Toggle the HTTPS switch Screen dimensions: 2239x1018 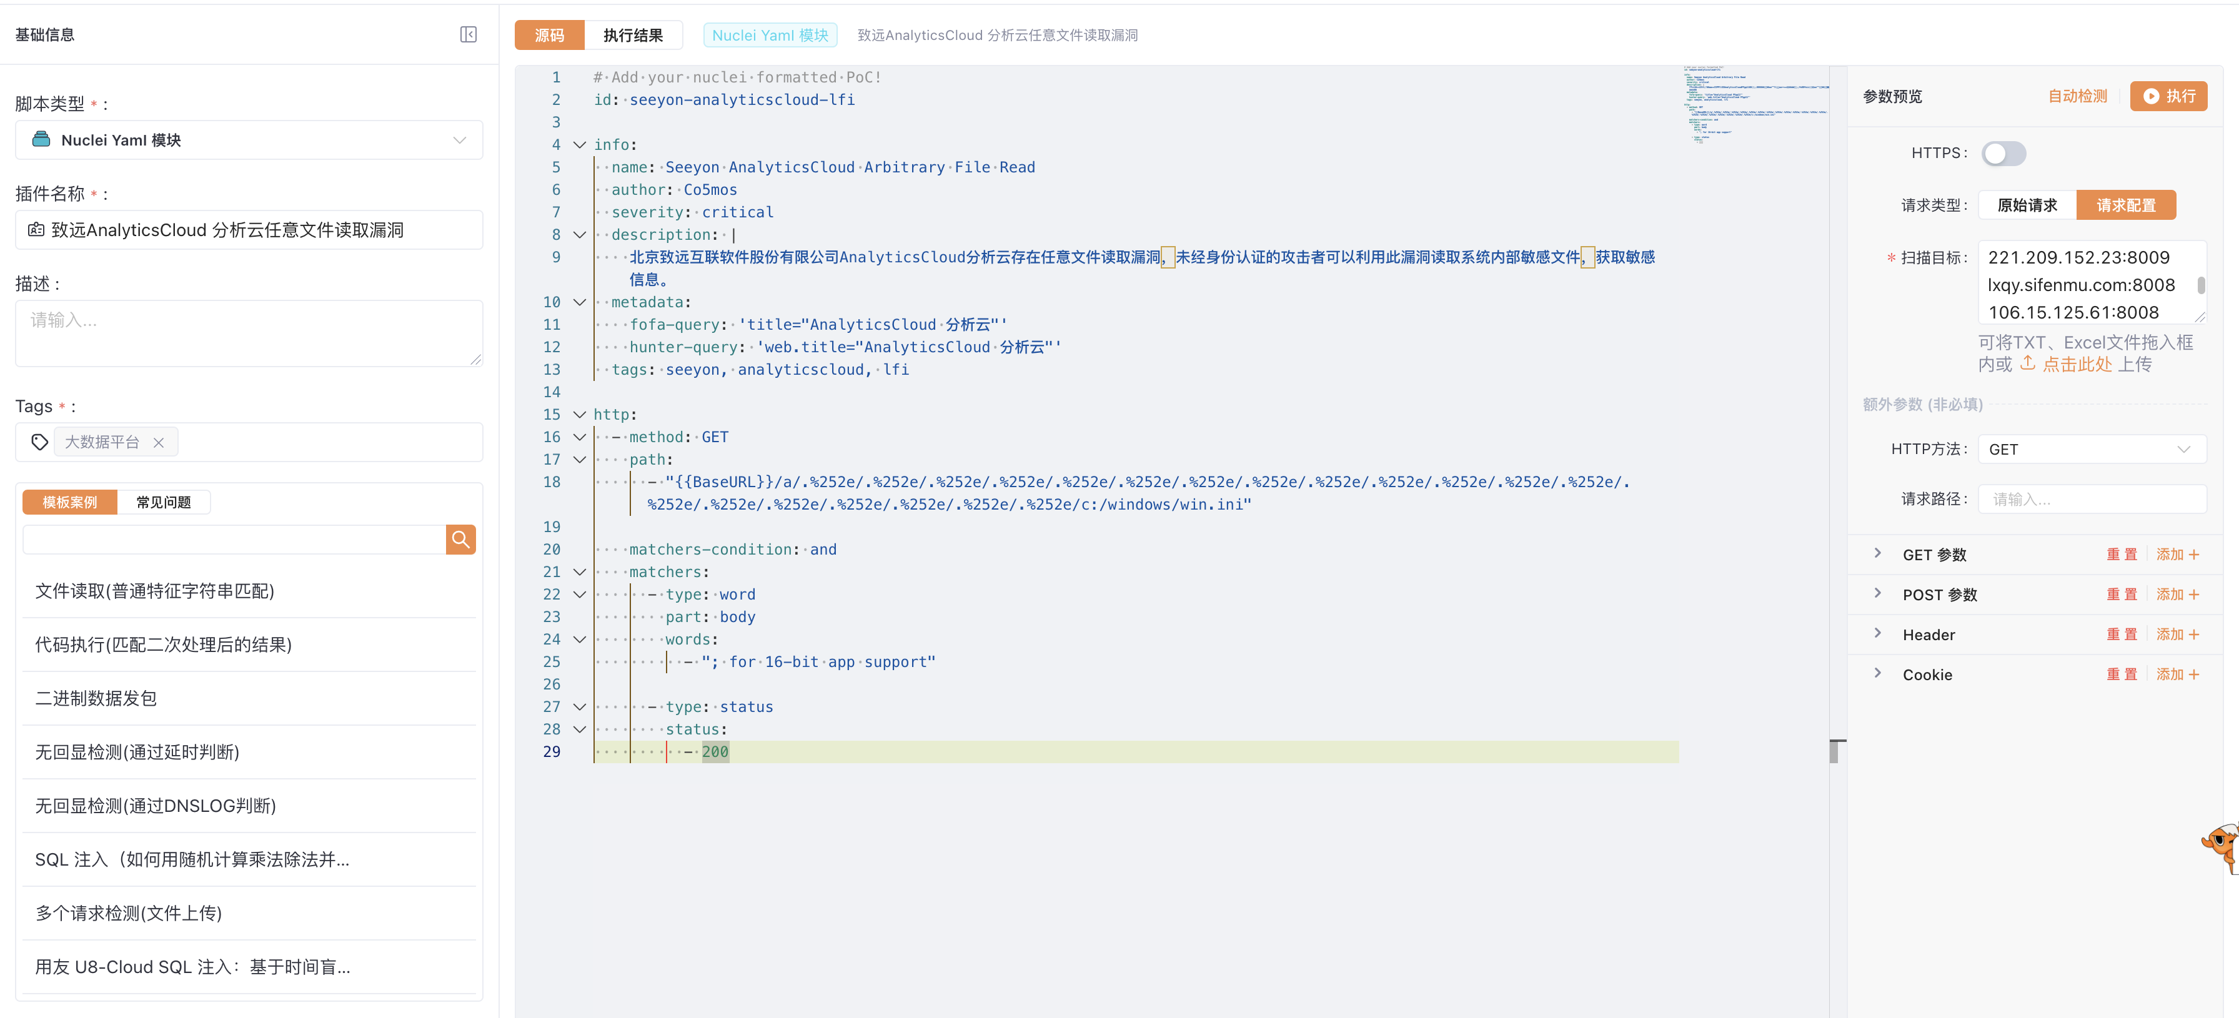point(2003,153)
